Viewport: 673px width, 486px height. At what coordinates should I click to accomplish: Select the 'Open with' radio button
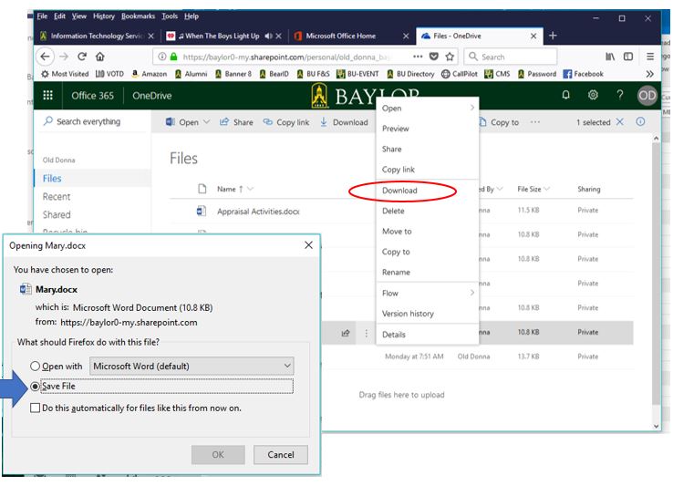pos(35,367)
